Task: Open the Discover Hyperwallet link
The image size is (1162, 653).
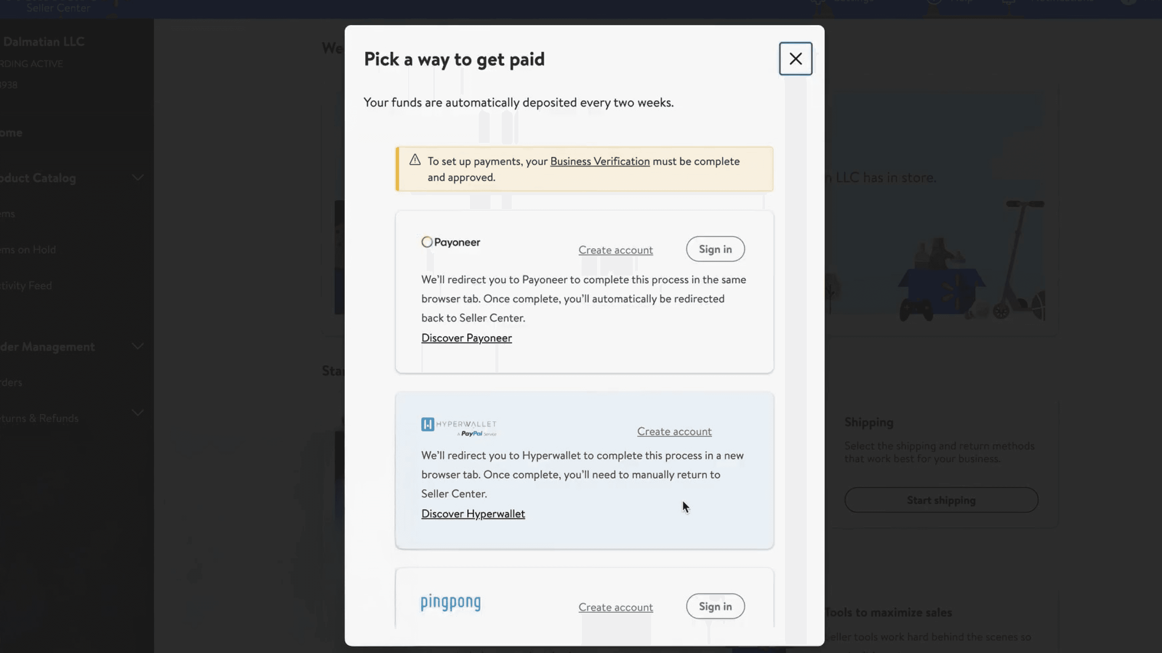Action: [x=473, y=514]
